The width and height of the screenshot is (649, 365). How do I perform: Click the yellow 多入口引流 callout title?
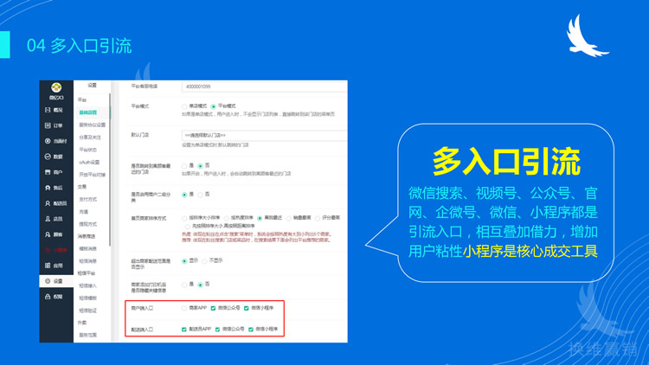(506, 162)
